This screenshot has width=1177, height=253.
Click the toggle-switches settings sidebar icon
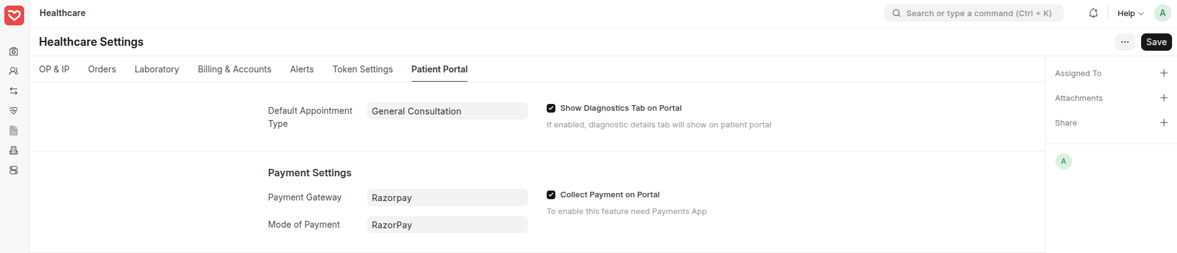(14, 170)
